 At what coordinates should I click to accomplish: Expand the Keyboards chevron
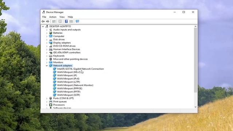[47, 56]
